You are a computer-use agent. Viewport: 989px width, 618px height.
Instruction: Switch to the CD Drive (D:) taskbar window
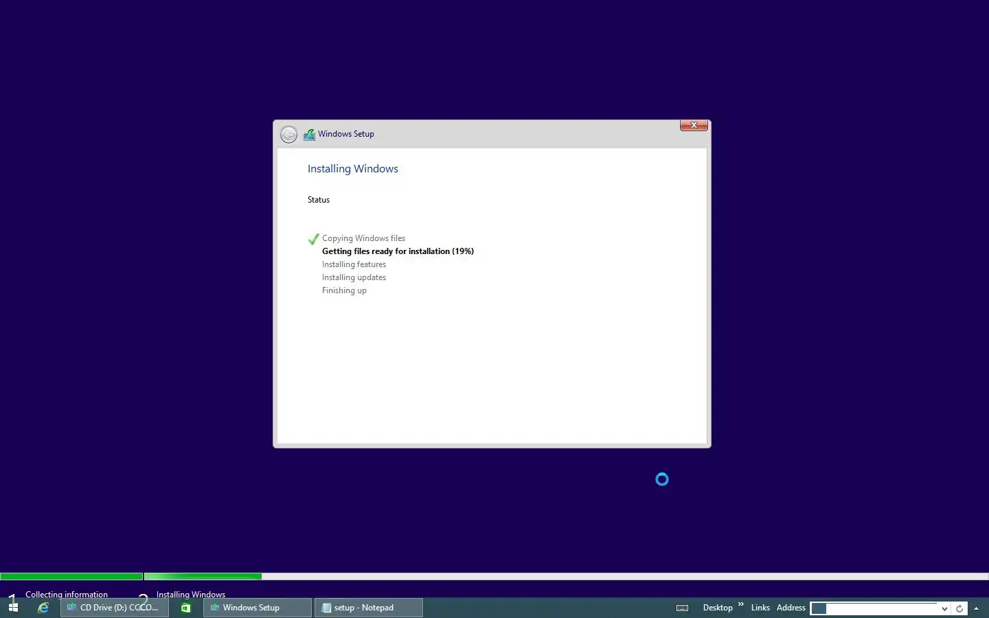[x=115, y=608]
